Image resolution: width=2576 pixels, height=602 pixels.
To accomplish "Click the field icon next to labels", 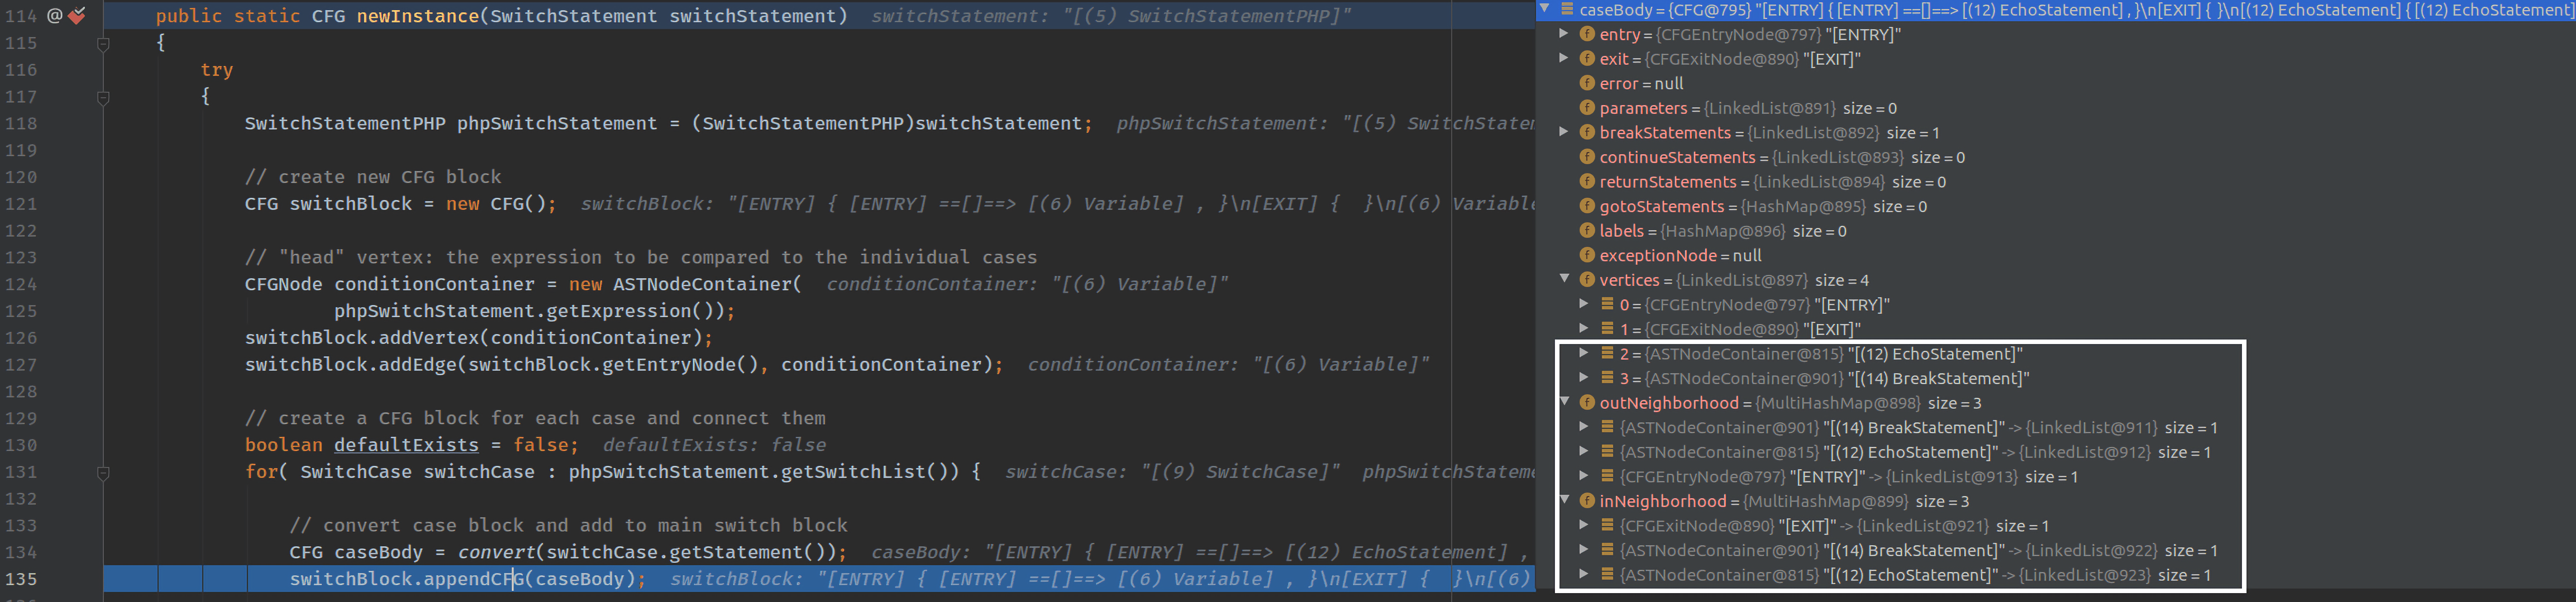I will pyautogui.click(x=1586, y=230).
